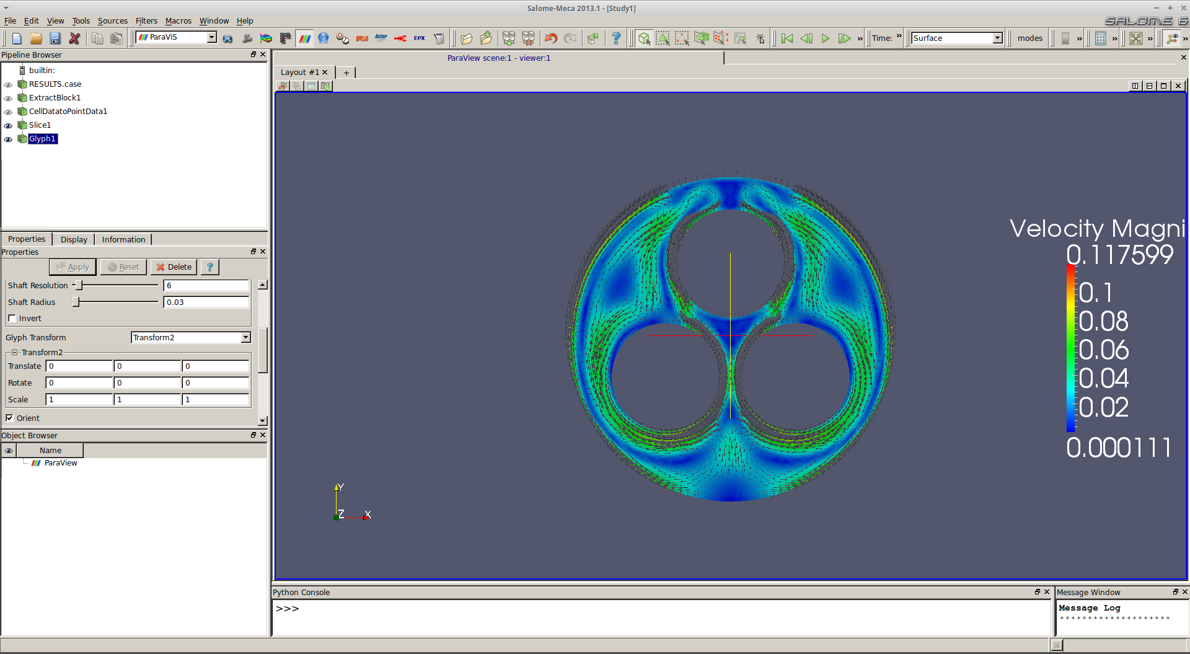Enable the Invert checkbox
The height and width of the screenshot is (654, 1190).
tap(12, 319)
